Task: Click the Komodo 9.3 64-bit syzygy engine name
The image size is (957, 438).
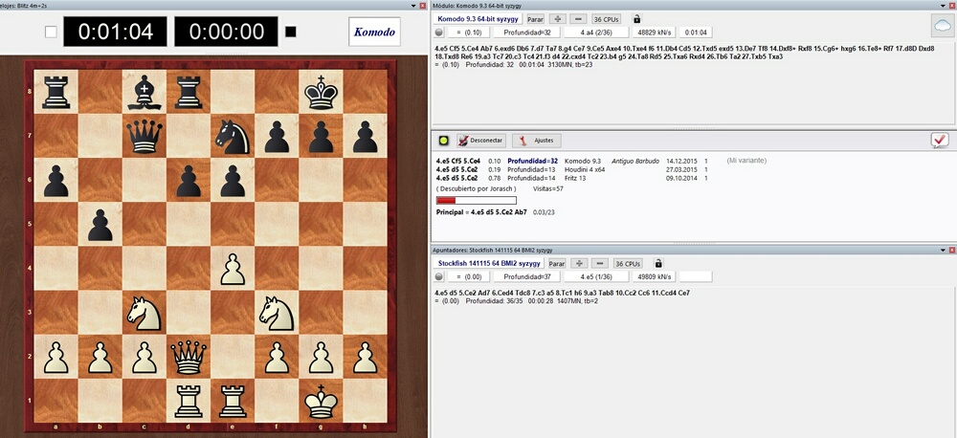Action: [478, 19]
